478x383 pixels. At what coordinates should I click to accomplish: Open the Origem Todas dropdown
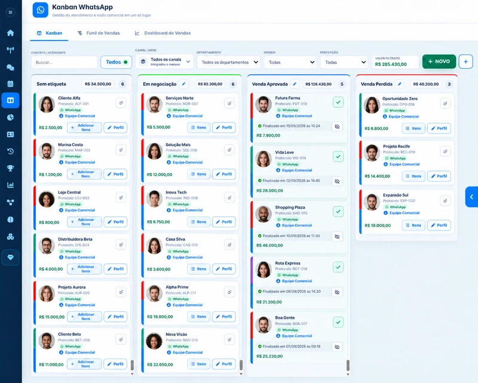pos(290,62)
